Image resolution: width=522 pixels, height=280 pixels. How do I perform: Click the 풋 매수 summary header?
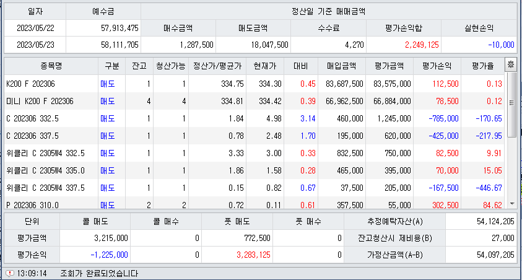[308, 221]
